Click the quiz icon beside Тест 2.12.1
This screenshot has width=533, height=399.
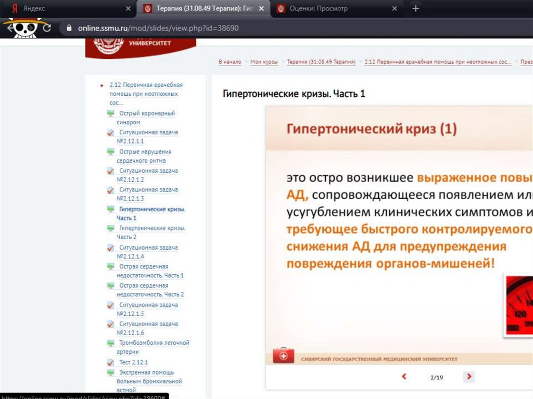click(111, 362)
